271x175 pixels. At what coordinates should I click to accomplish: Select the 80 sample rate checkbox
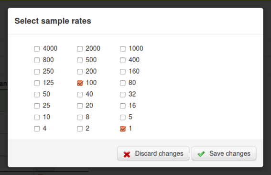[x=123, y=83]
